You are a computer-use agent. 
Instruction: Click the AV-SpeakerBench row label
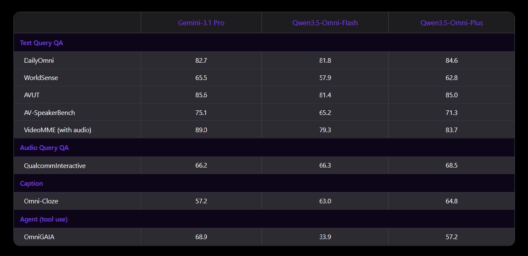coord(49,112)
